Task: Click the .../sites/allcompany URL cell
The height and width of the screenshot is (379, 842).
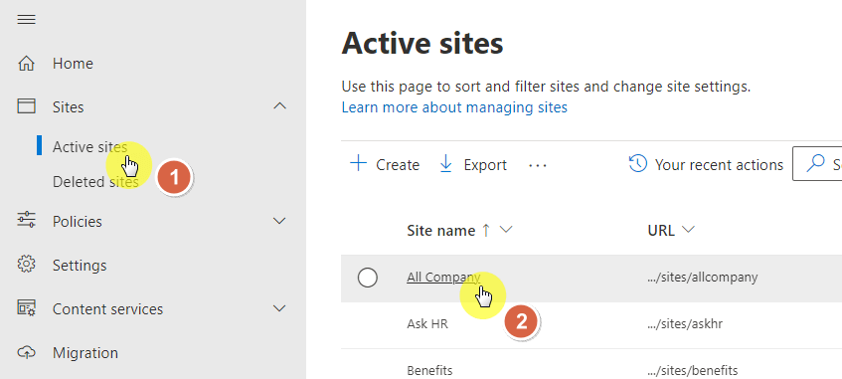Action: coord(703,278)
